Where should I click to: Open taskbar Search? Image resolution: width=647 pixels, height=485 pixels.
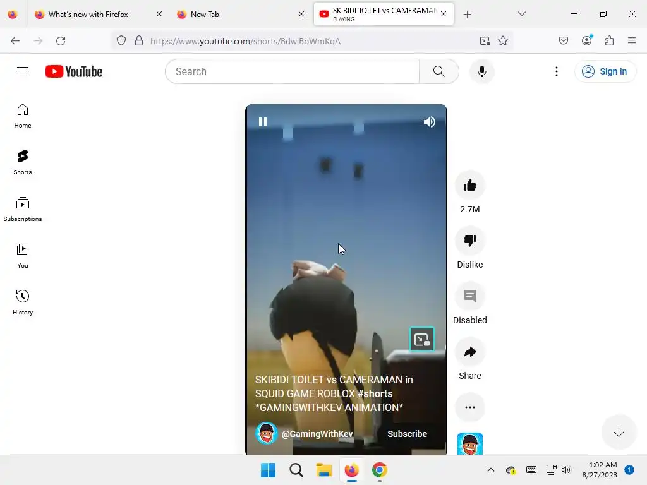[x=296, y=470]
